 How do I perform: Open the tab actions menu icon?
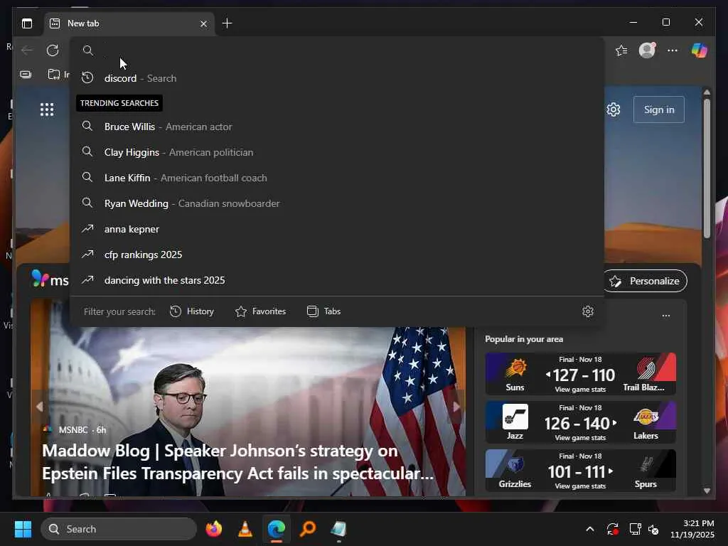coord(27,23)
